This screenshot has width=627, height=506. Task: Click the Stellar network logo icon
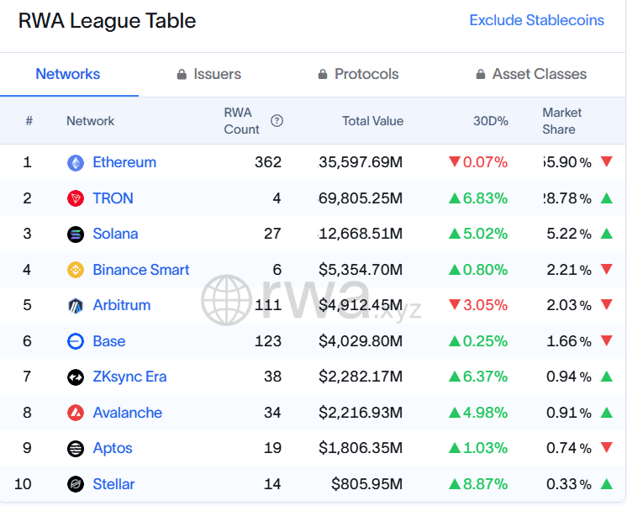point(75,484)
